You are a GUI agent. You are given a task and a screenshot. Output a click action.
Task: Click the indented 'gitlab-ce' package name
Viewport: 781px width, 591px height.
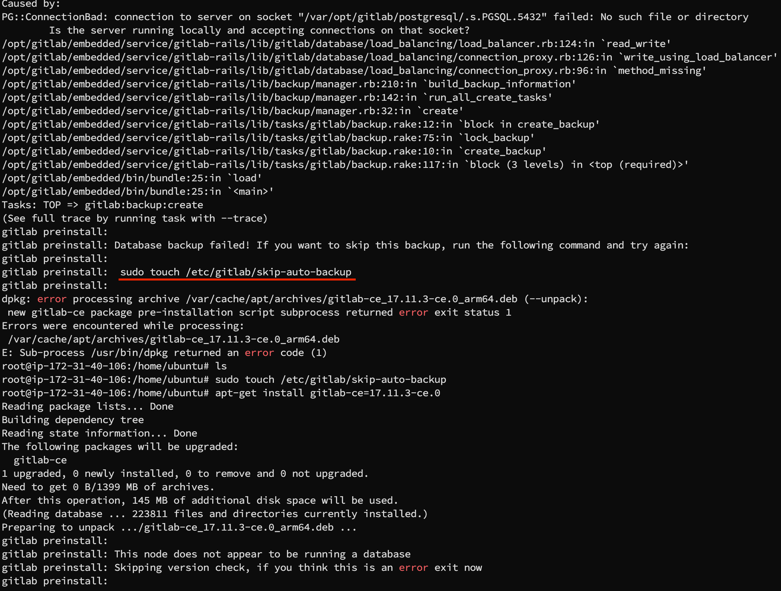40,460
